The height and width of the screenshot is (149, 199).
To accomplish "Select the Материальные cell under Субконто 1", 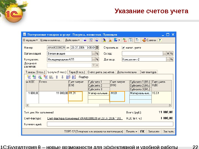I will (99, 93).
